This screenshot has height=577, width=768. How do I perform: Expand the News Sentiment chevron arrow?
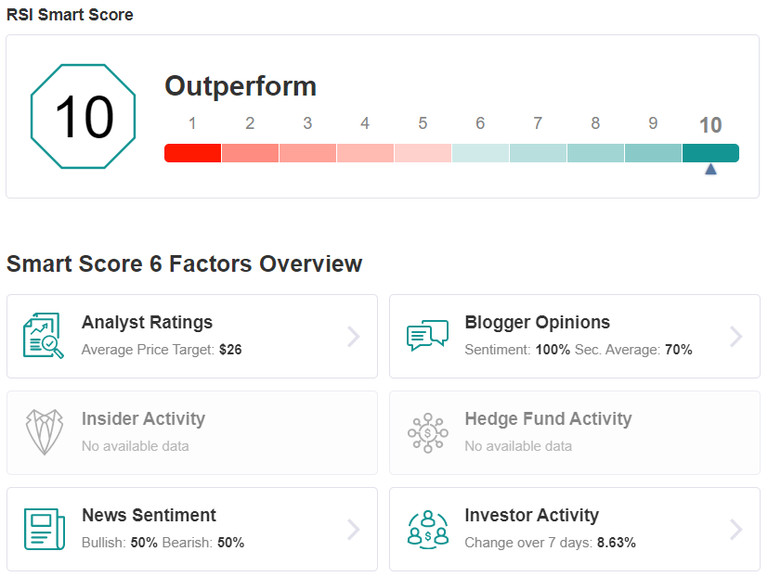pyautogui.click(x=354, y=530)
